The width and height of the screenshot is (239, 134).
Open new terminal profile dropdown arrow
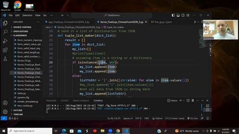click(x=184, y=100)
